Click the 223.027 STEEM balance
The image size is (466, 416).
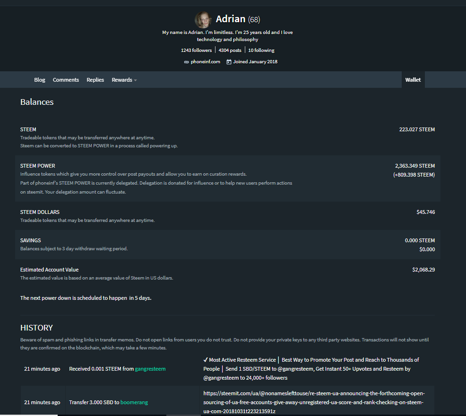click(417, 129)
